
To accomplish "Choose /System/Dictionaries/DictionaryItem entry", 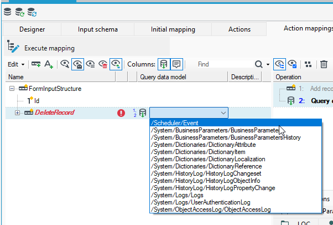I will click(x=236, y=152).
